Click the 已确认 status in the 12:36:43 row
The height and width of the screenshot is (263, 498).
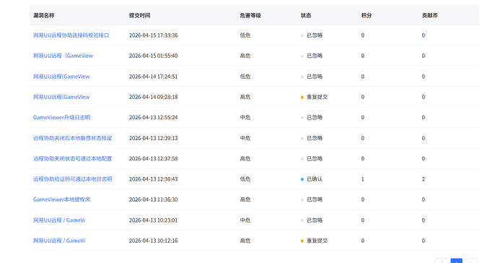(315, 179)
